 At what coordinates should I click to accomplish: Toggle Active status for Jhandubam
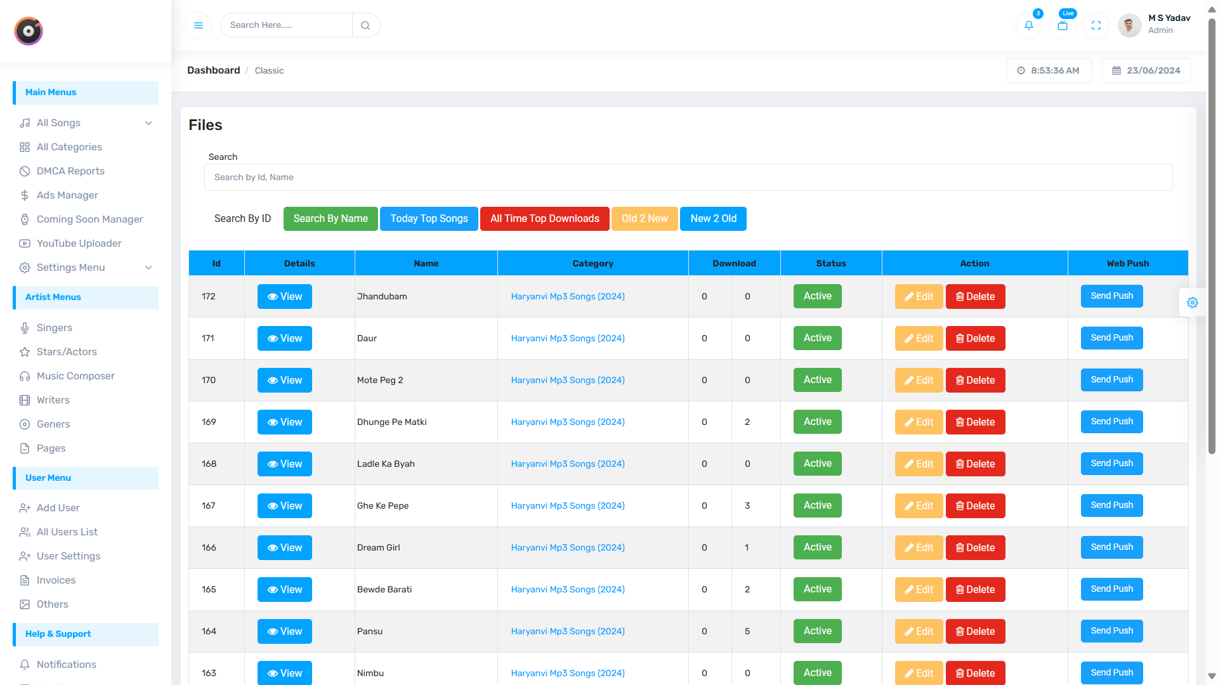[817, 296]
